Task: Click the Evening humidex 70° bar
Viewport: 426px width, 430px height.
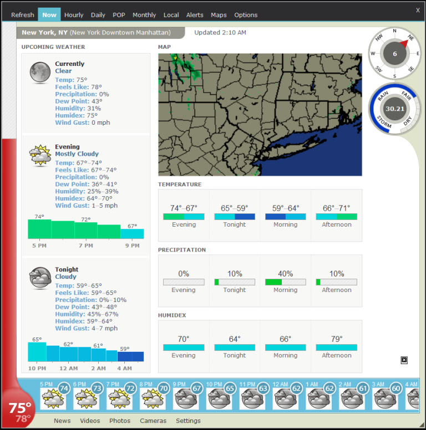Action: (x=184, y=347)
